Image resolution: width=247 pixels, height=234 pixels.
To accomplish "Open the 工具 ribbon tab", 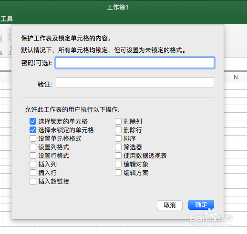I will point(6,19).
